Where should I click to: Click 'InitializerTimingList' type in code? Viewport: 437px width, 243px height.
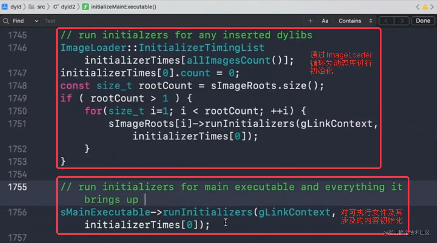point(201,48)
